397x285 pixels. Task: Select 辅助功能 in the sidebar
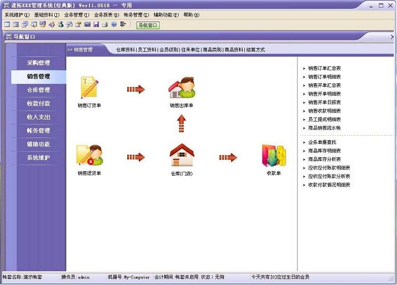[x=39, y=144]
